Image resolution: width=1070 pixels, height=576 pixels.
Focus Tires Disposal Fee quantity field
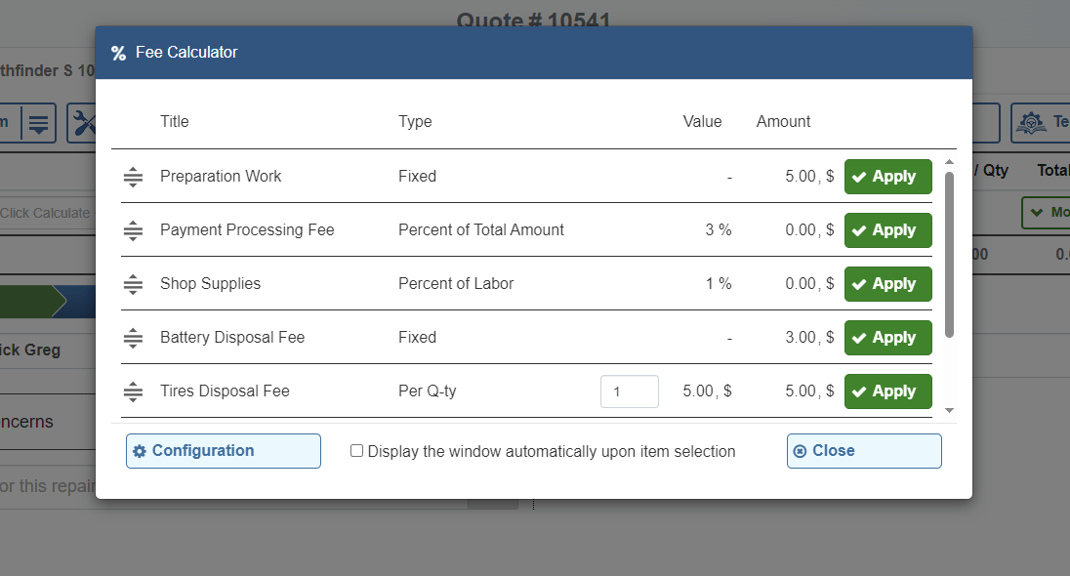(629, 391)
